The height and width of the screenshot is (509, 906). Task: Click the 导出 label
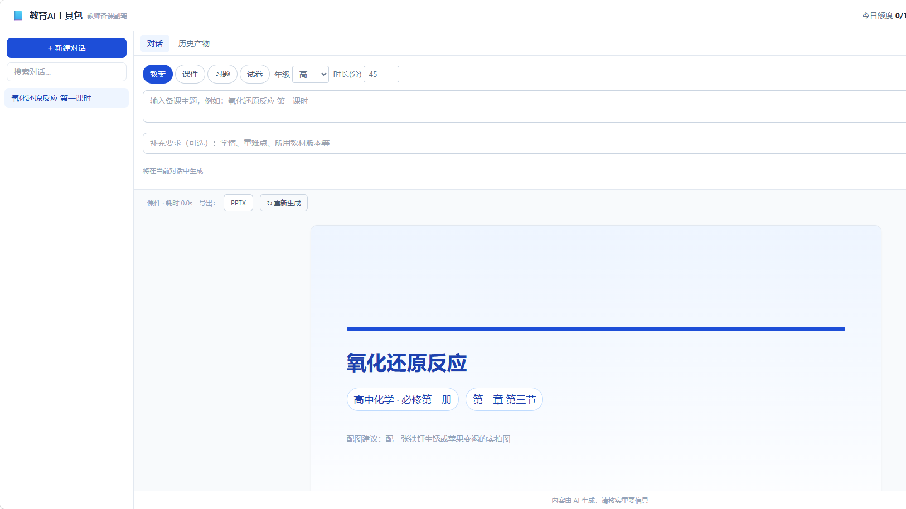tap(207, 203)
